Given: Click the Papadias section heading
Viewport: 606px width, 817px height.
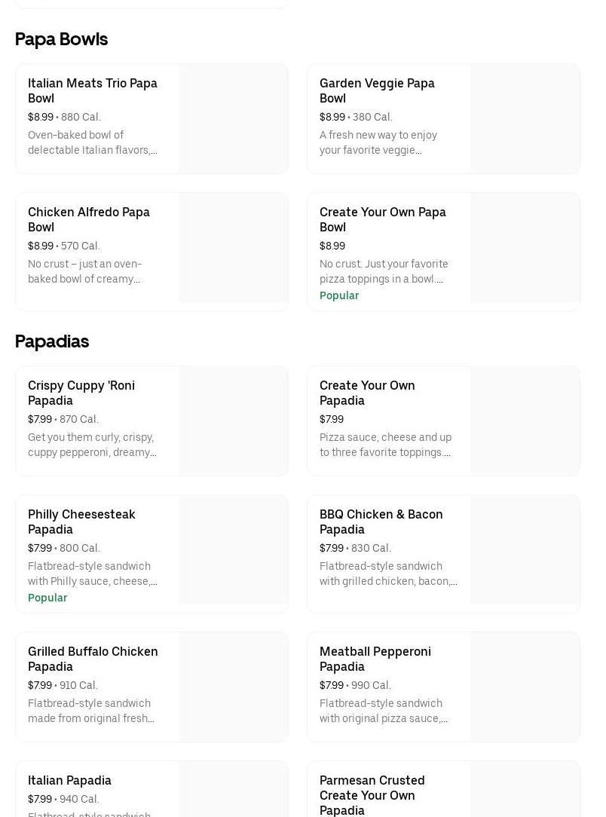Looking at the screenshot, I should (x=52, y=341).
